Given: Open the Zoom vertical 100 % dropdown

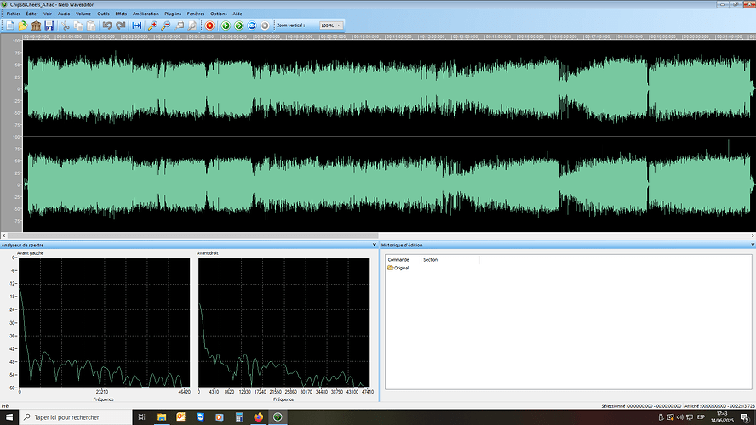Looking at the screenshot, I should pos(331,25).
